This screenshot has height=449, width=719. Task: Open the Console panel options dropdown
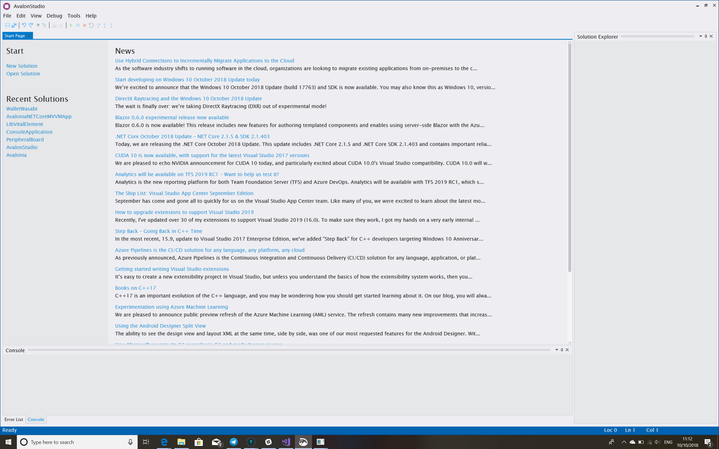557,350
